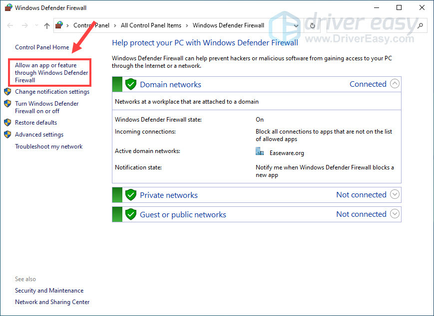Screen dimensions: 434x316
Task: Click the Windows Defender Firewall title bar icon
Action: [x=8, y=7]
